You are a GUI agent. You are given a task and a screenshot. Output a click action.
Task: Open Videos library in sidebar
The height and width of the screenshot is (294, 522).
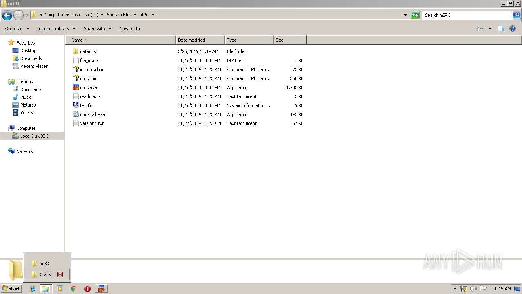(x=27, y=113)
